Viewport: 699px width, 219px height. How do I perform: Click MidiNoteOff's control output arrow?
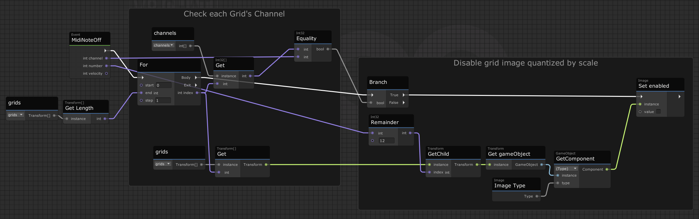point(105,51)
